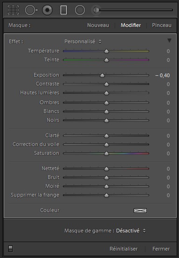This screenshot has height=258, width=179.
Task: Open the Effet preset dropdown Personnalisé
Action: point(83,41)
